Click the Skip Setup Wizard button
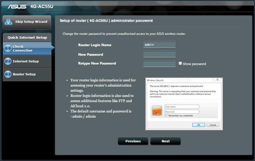 coord(27,23)
